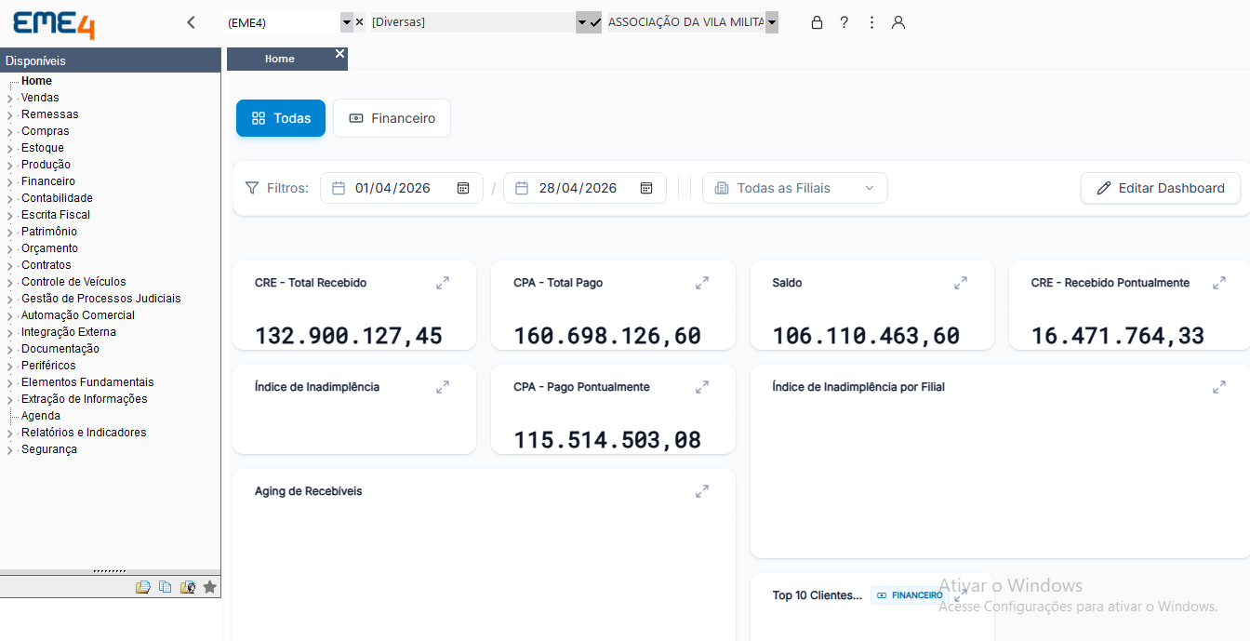Expand the Saldo card to full view
This screenshot has height=641, width=1250.
point(961,283)
